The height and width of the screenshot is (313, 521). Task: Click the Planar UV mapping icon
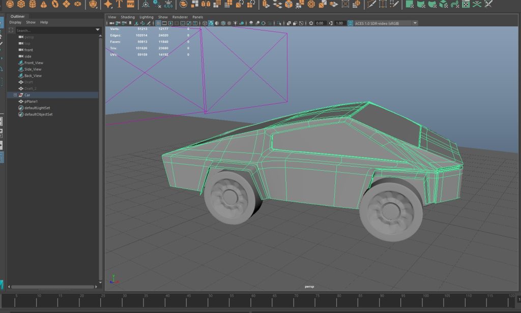(x=410, y=4)
